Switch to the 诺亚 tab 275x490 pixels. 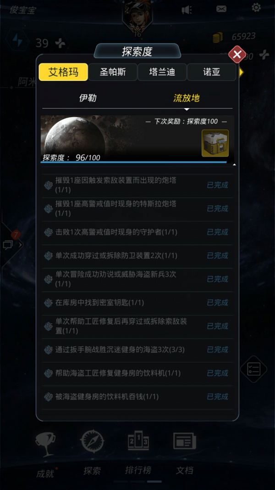pos(211,72)
